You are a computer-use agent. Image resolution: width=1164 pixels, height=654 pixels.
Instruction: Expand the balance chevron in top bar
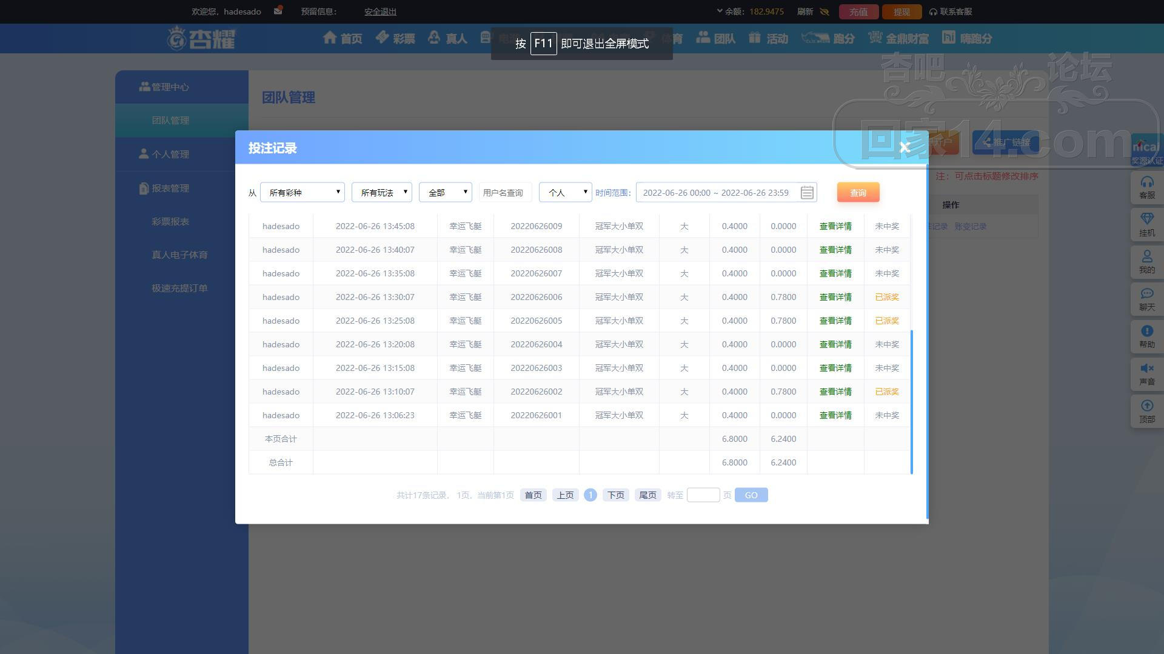click(720, 11)
